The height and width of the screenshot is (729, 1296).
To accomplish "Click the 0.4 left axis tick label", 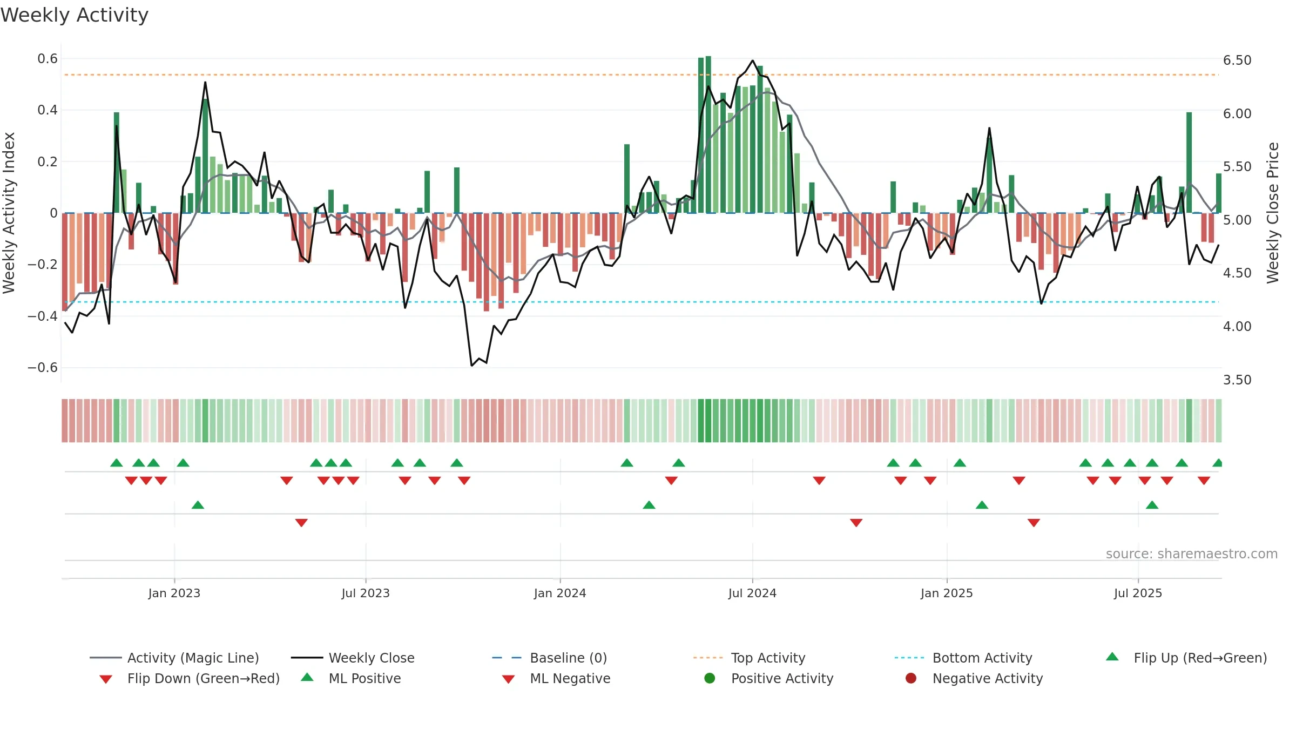I will click(48, 110).
